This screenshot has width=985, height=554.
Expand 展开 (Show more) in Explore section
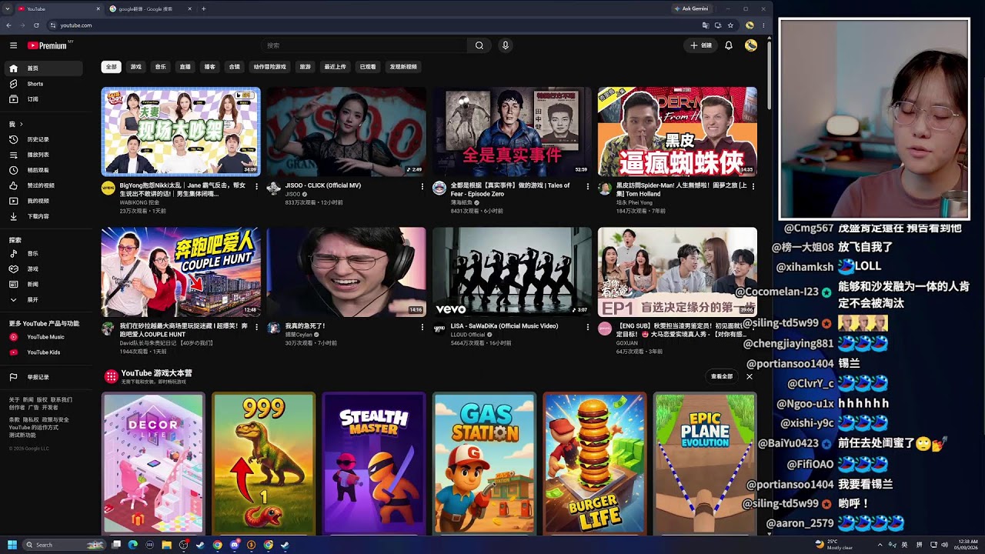point(45,299)
